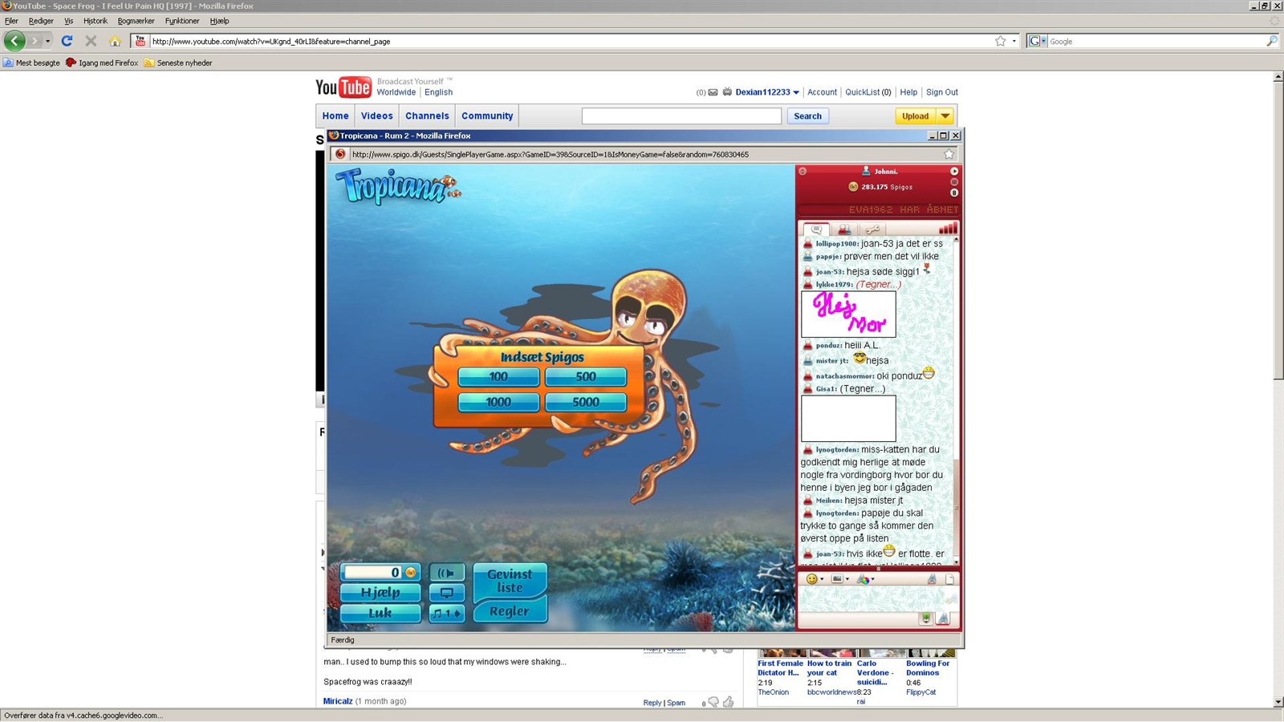Click the play arrow beside Johnni

click(x=953, y=172)
